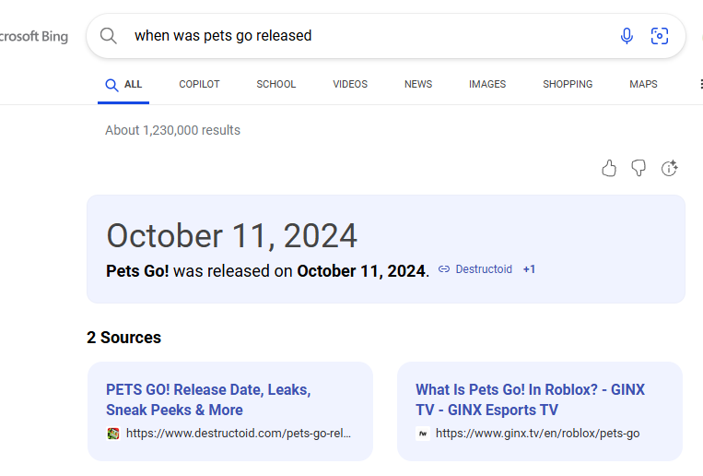Click the GINX favicon in second source

(423, 434)
